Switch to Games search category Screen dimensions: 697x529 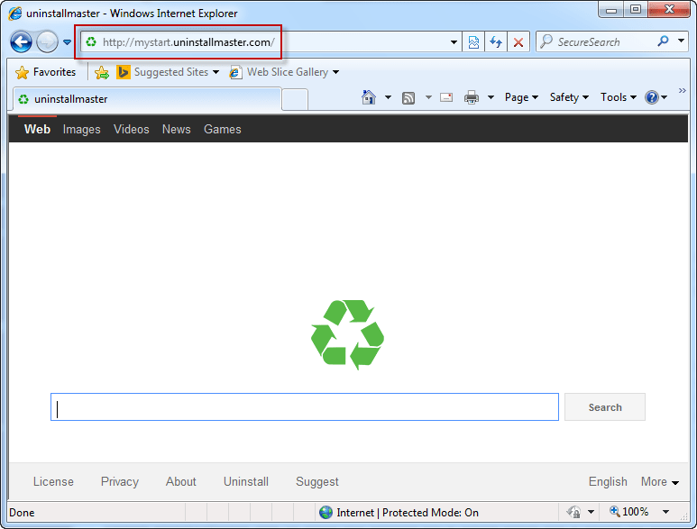coord(222,129)
